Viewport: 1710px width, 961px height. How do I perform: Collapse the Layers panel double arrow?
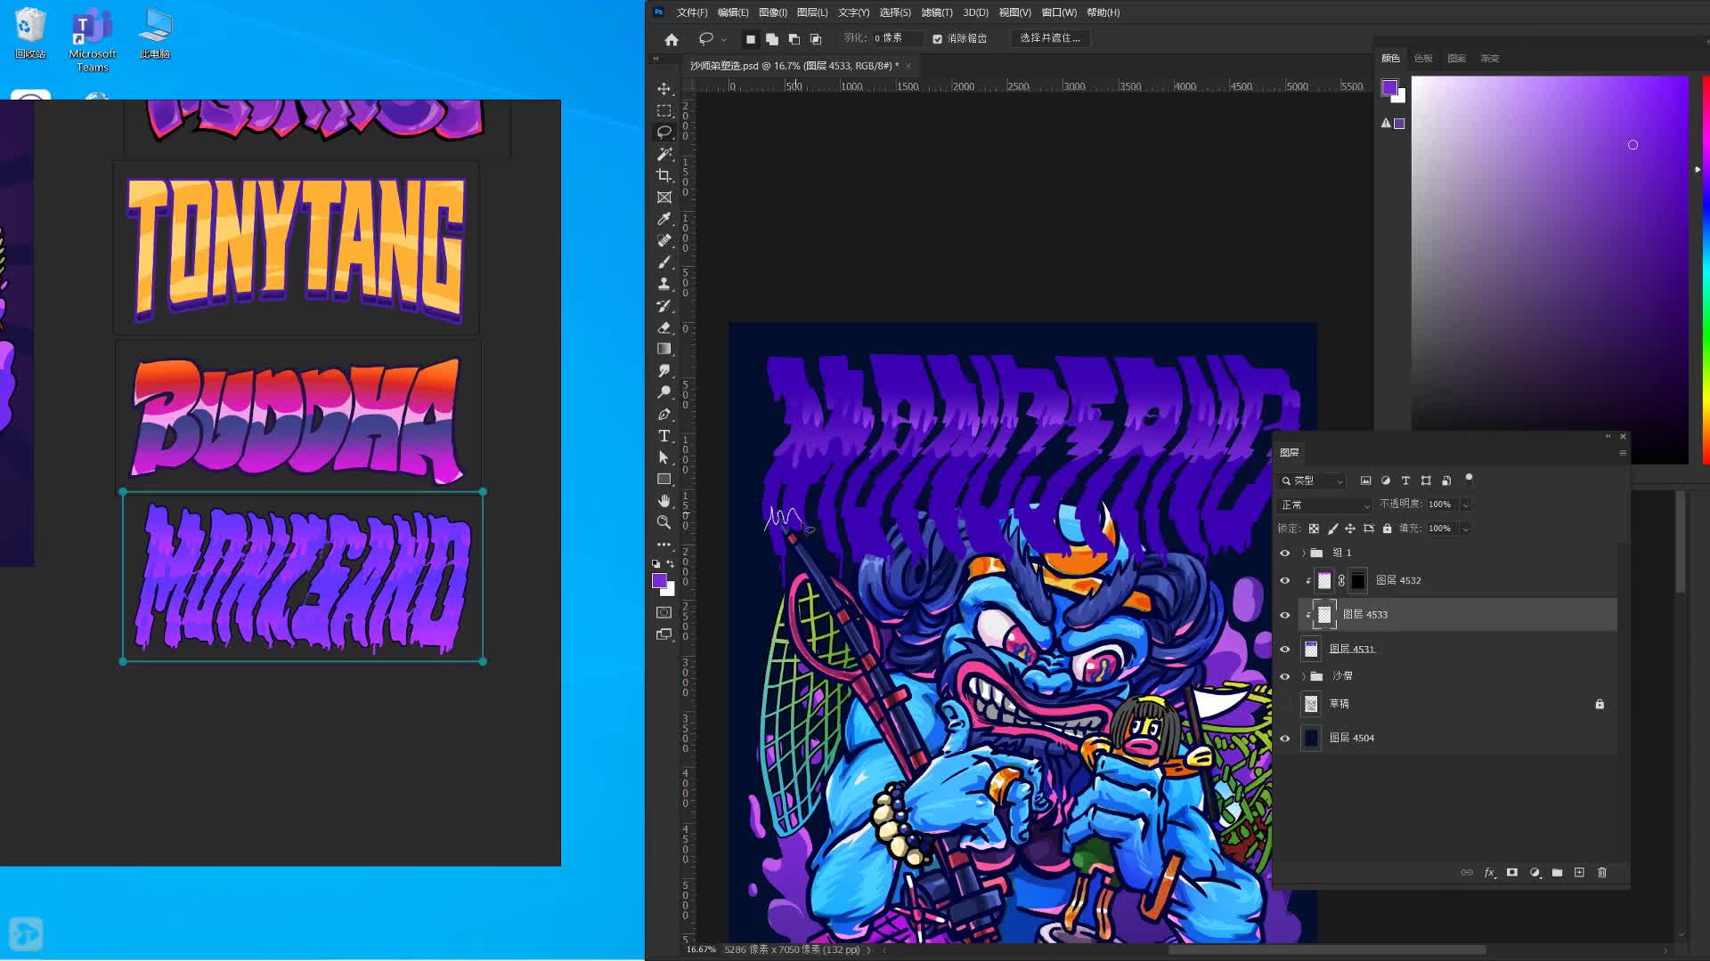pyautogui.click(x=1608, y=436)
